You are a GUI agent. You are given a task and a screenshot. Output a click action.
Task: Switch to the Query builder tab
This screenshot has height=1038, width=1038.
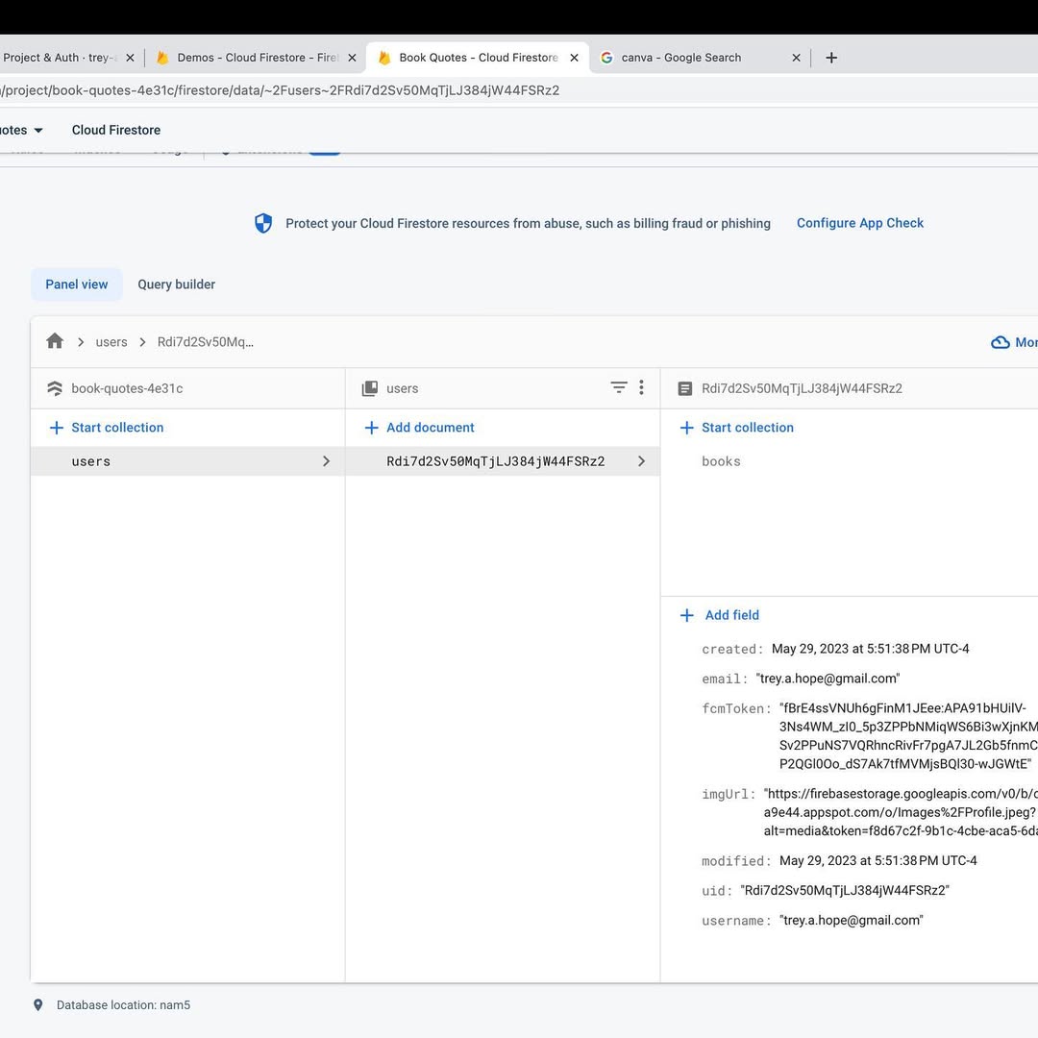tap(176, 284)
